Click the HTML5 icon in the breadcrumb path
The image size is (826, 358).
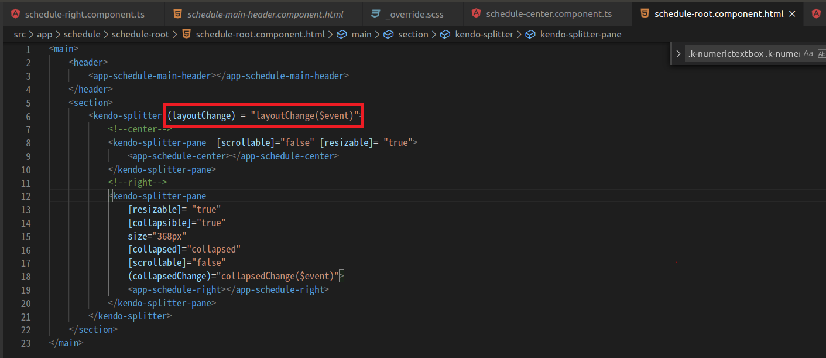coord(187,35)
